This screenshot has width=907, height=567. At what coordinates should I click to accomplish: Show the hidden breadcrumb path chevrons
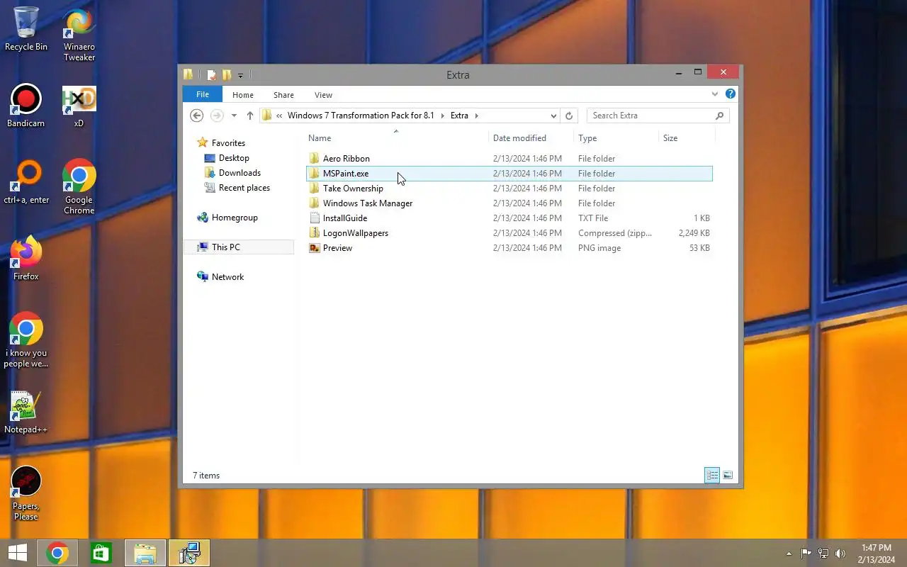pos(279,116)
